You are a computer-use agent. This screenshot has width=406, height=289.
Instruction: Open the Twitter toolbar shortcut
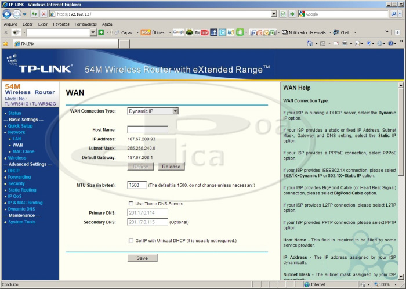(x=222, y=32)
